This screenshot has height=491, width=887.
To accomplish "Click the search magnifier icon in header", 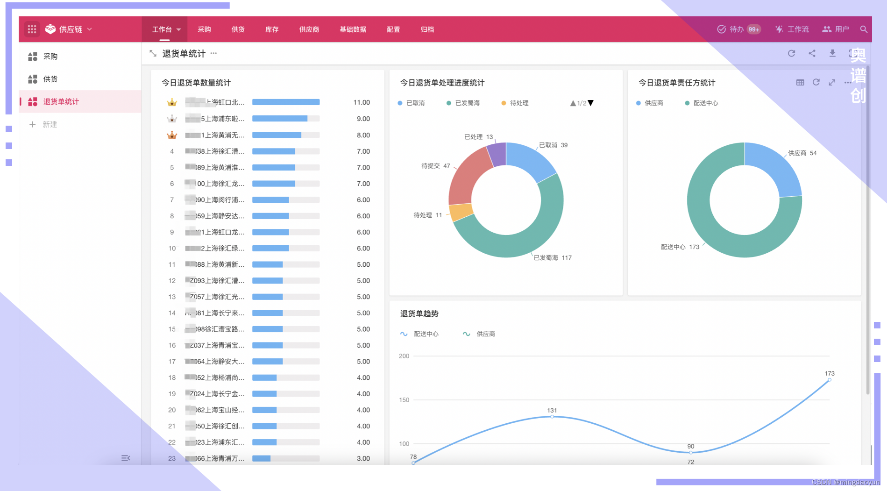I will [864, 29].
